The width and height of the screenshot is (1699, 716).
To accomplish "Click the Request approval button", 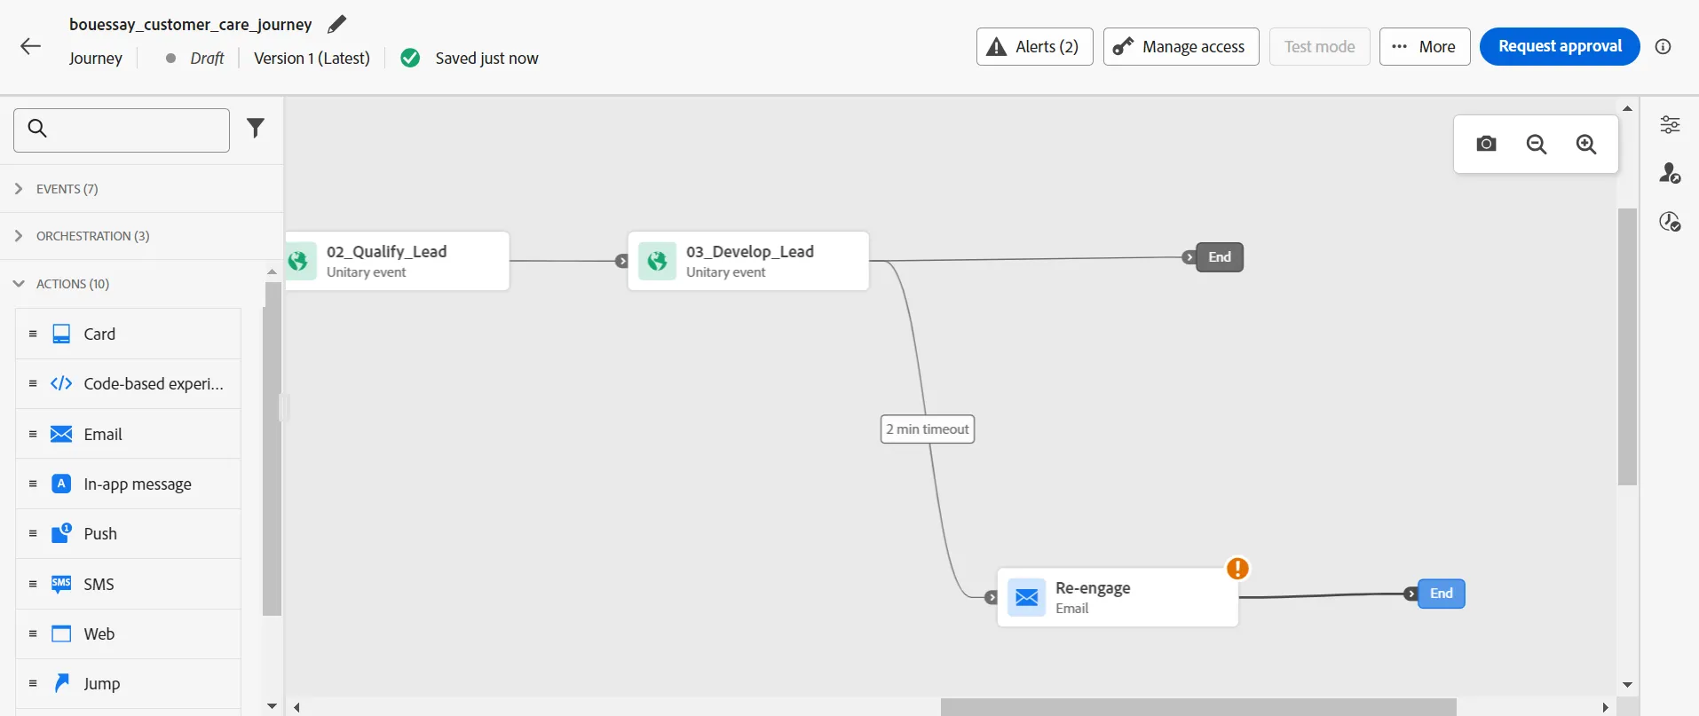I will tap(1560, 46).
